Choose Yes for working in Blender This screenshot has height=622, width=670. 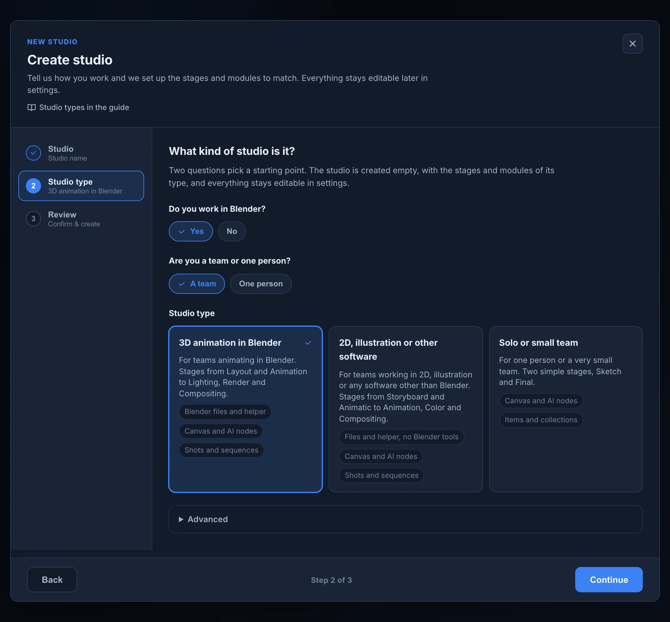pyautogui.click(x=191, y=231)
